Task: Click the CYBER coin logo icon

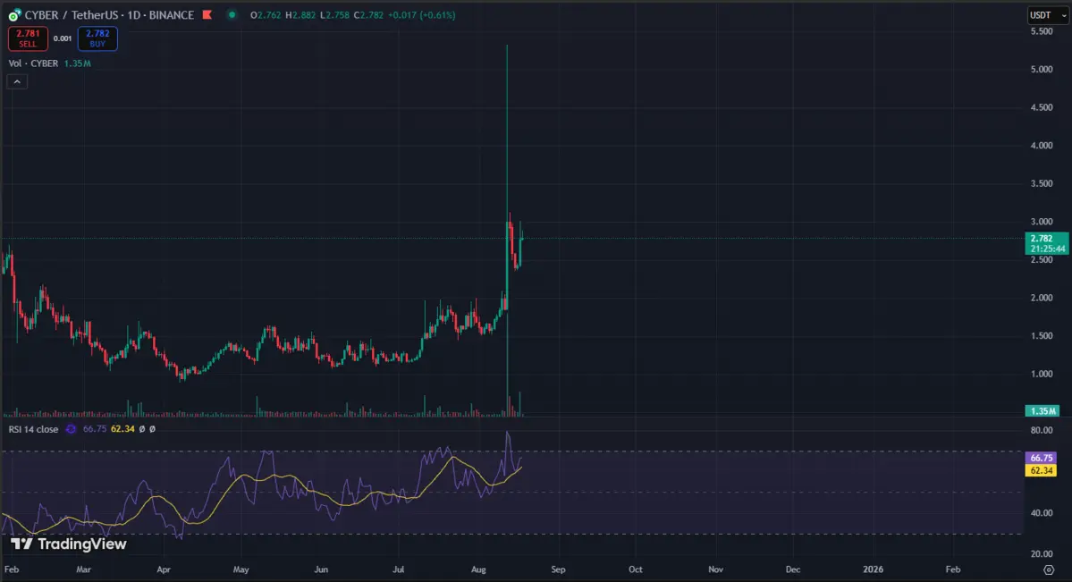Action: point(15,15)
